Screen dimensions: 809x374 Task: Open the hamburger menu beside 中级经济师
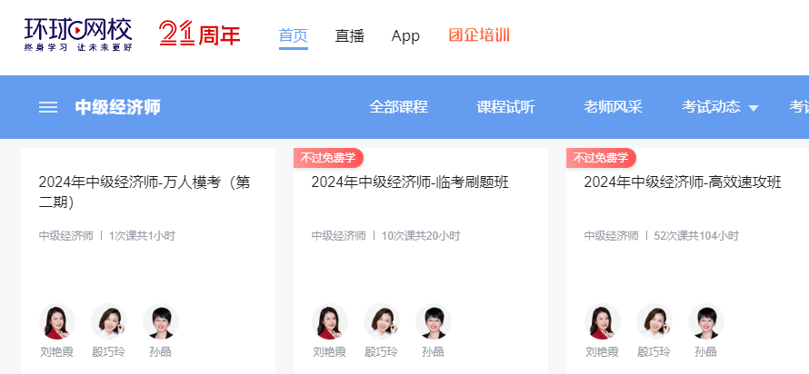click(x=48, y=107)
